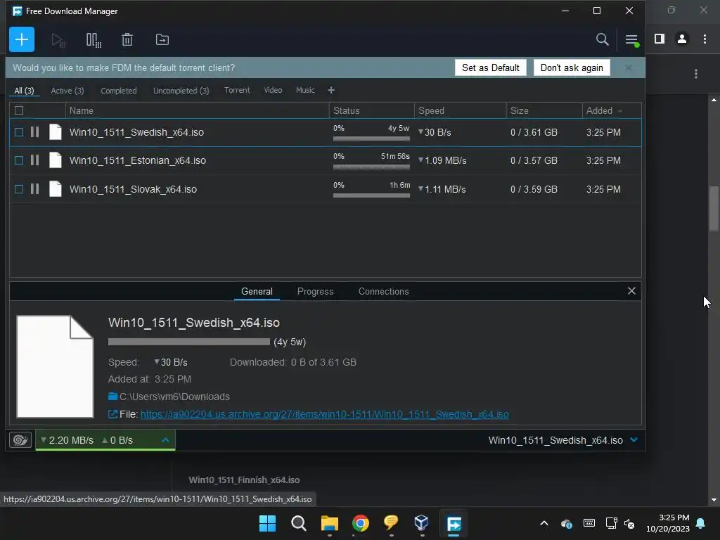Select the Torrent filter tab

click(237, 90)
